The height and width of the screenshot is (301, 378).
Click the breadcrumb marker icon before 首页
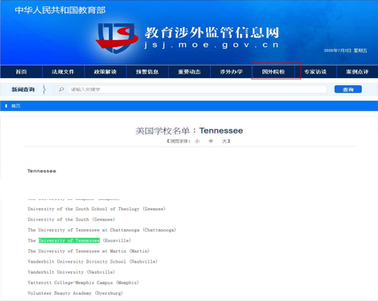(x=6, y=106)
